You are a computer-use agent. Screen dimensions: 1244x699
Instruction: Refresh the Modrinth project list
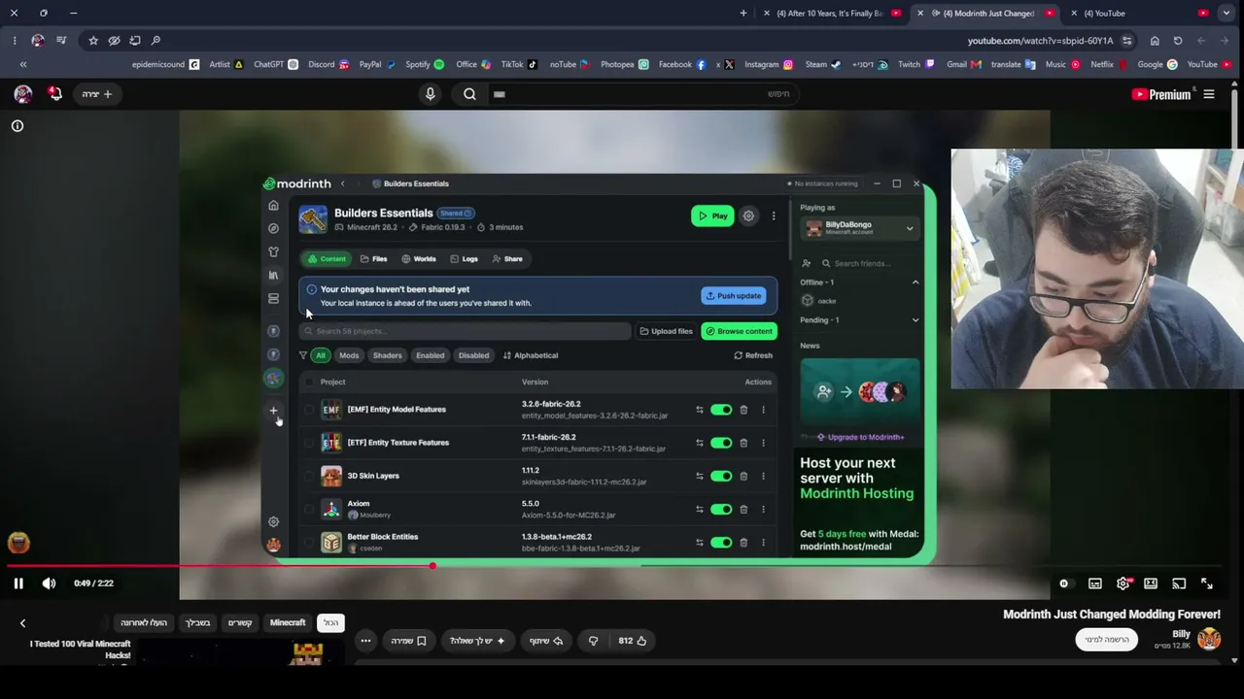point(753,355)
